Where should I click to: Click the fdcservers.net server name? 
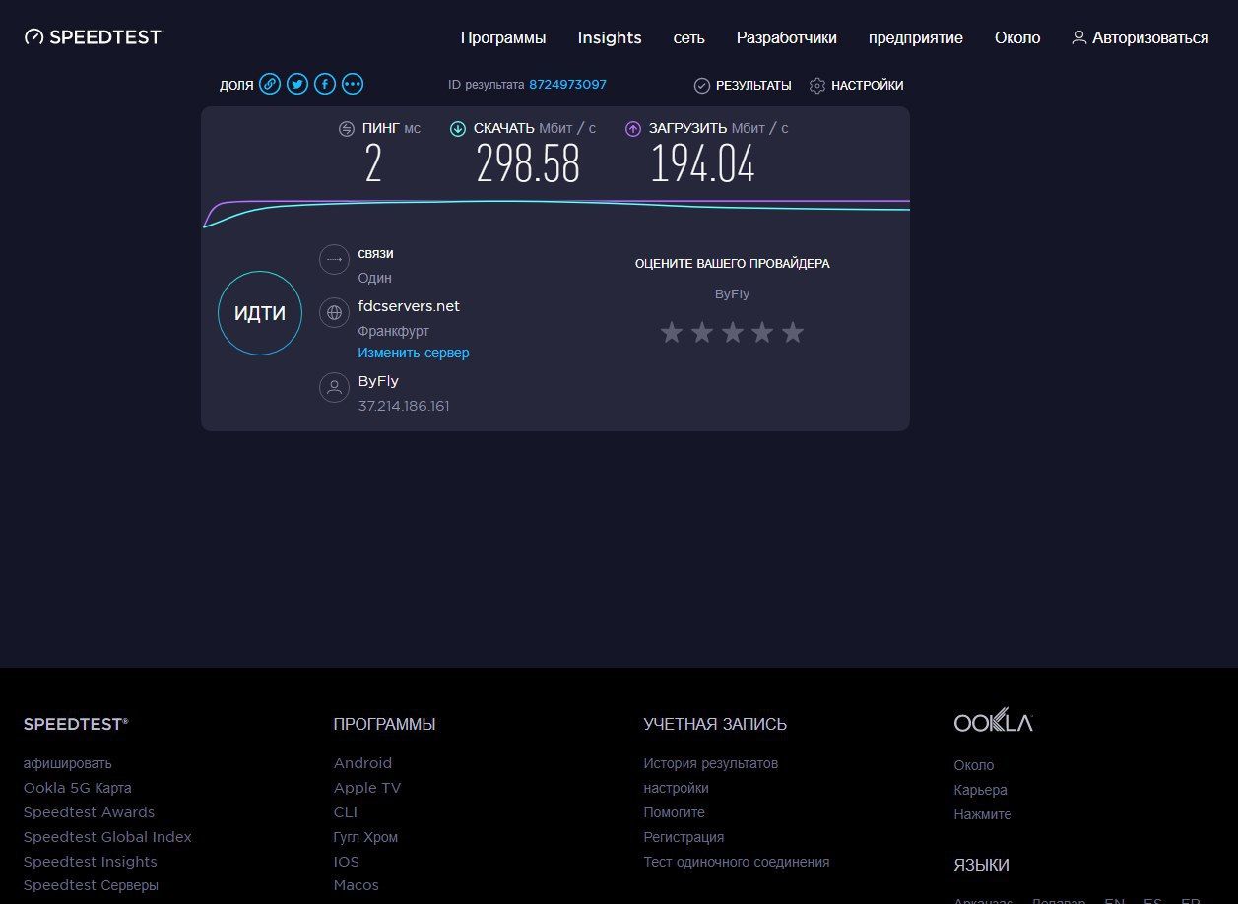pos(409,306)
